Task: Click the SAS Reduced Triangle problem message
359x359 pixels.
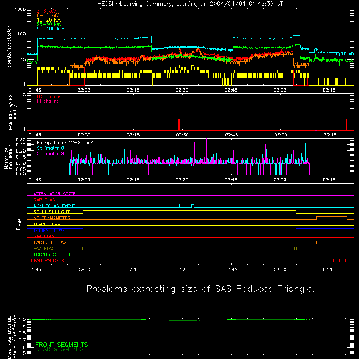Action: coord(200,289)
